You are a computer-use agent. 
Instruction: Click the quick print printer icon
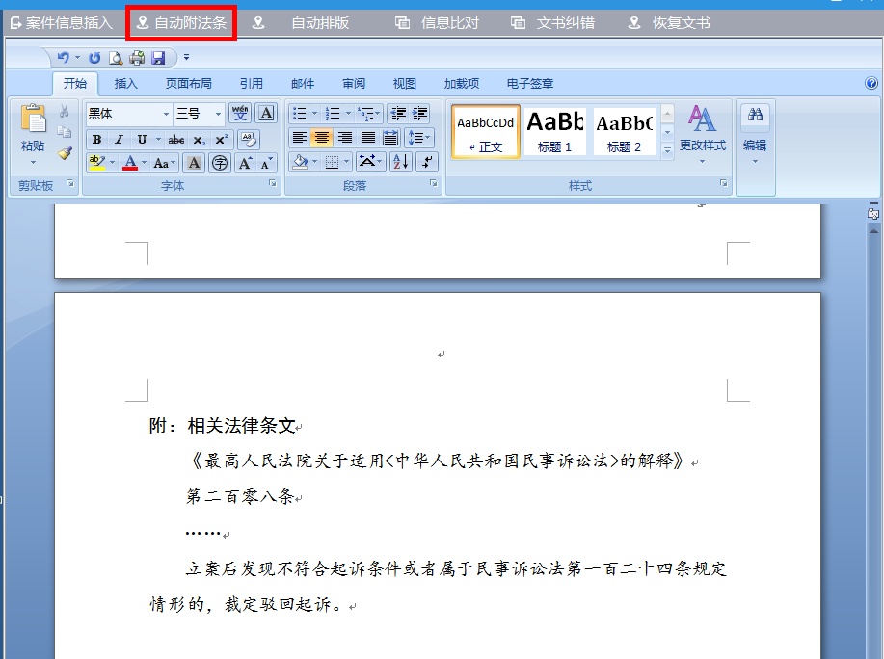tap(137, 58)
